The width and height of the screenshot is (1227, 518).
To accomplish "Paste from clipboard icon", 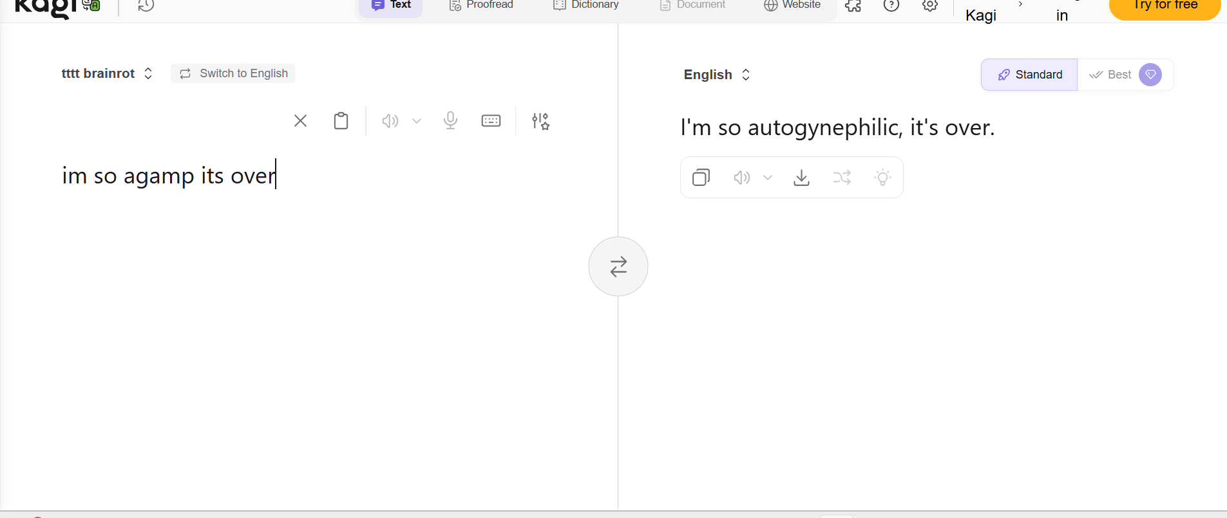I will coord(341,121).
